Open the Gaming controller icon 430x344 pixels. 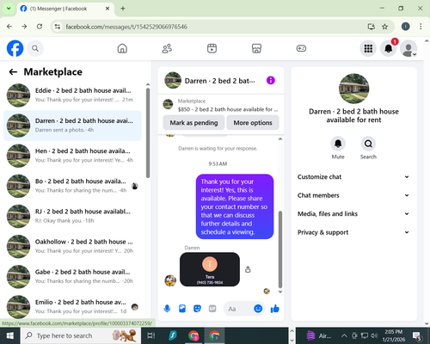click(x=301, y=48)
